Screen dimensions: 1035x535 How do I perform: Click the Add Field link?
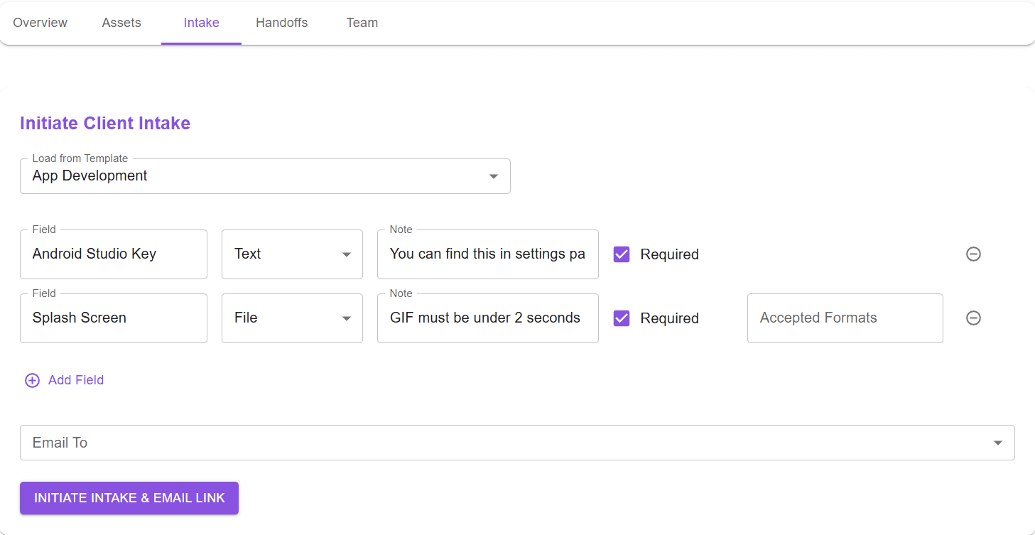[76, 380]
